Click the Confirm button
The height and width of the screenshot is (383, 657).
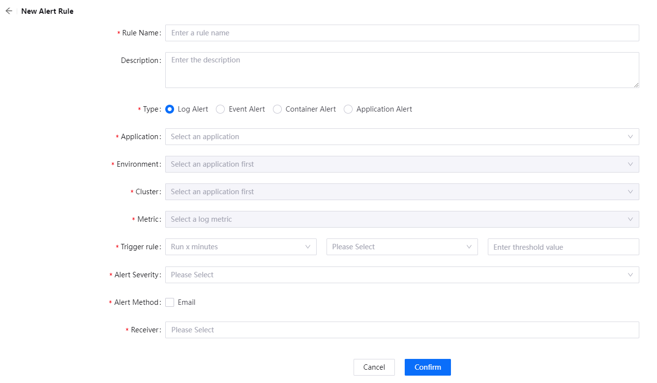tap(427, 367)
